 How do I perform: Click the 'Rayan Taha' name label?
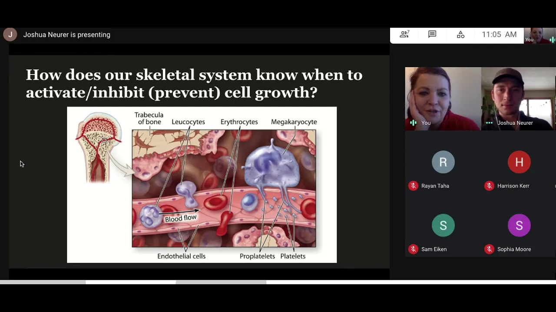(435, 186)
